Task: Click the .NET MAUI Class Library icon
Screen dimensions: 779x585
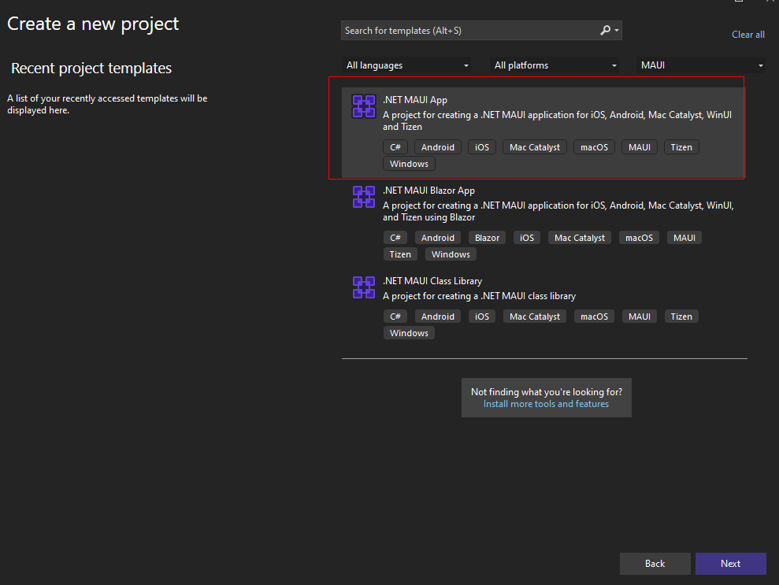Action: click(363, 287)
